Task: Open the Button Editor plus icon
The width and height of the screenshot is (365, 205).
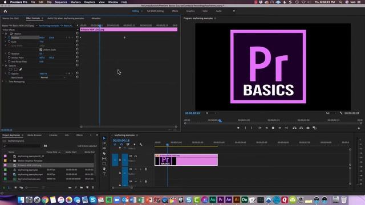Action: point(359,128)
